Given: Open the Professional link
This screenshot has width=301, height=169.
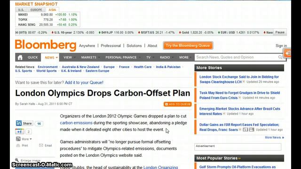Looking at the screenshot, I should [111, 46].
